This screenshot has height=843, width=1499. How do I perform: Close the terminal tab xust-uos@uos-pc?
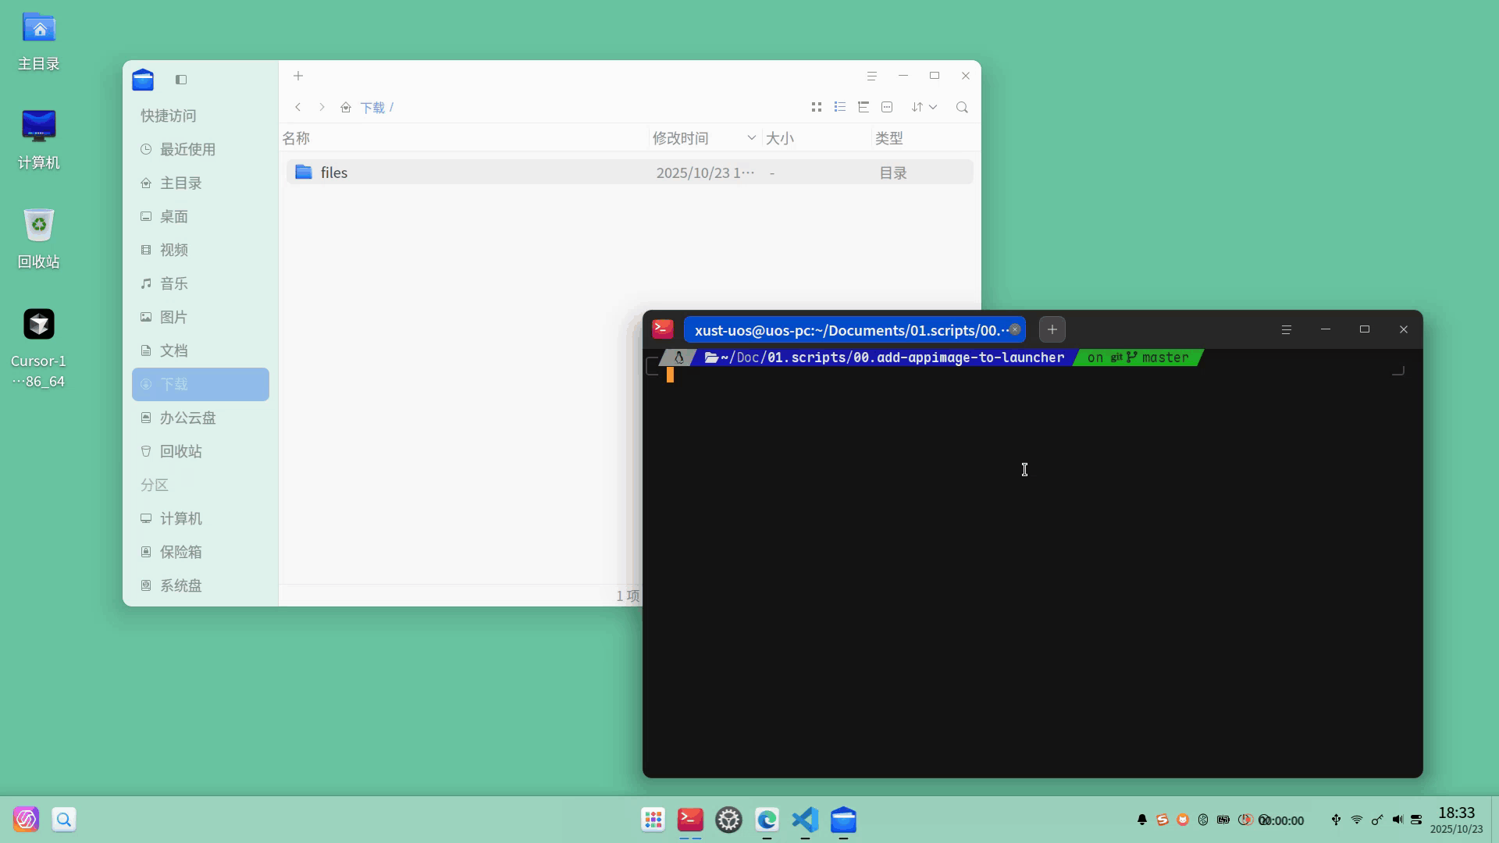(x=1014, y=329)
